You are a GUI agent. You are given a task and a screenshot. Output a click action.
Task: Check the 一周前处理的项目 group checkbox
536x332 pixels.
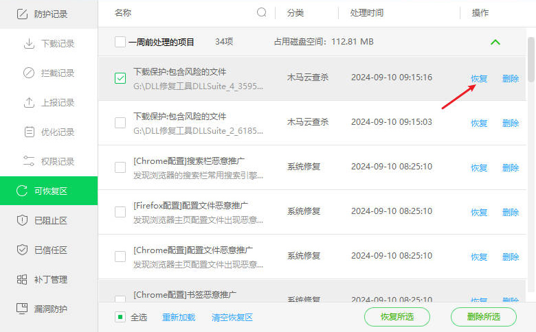point(120,43)
